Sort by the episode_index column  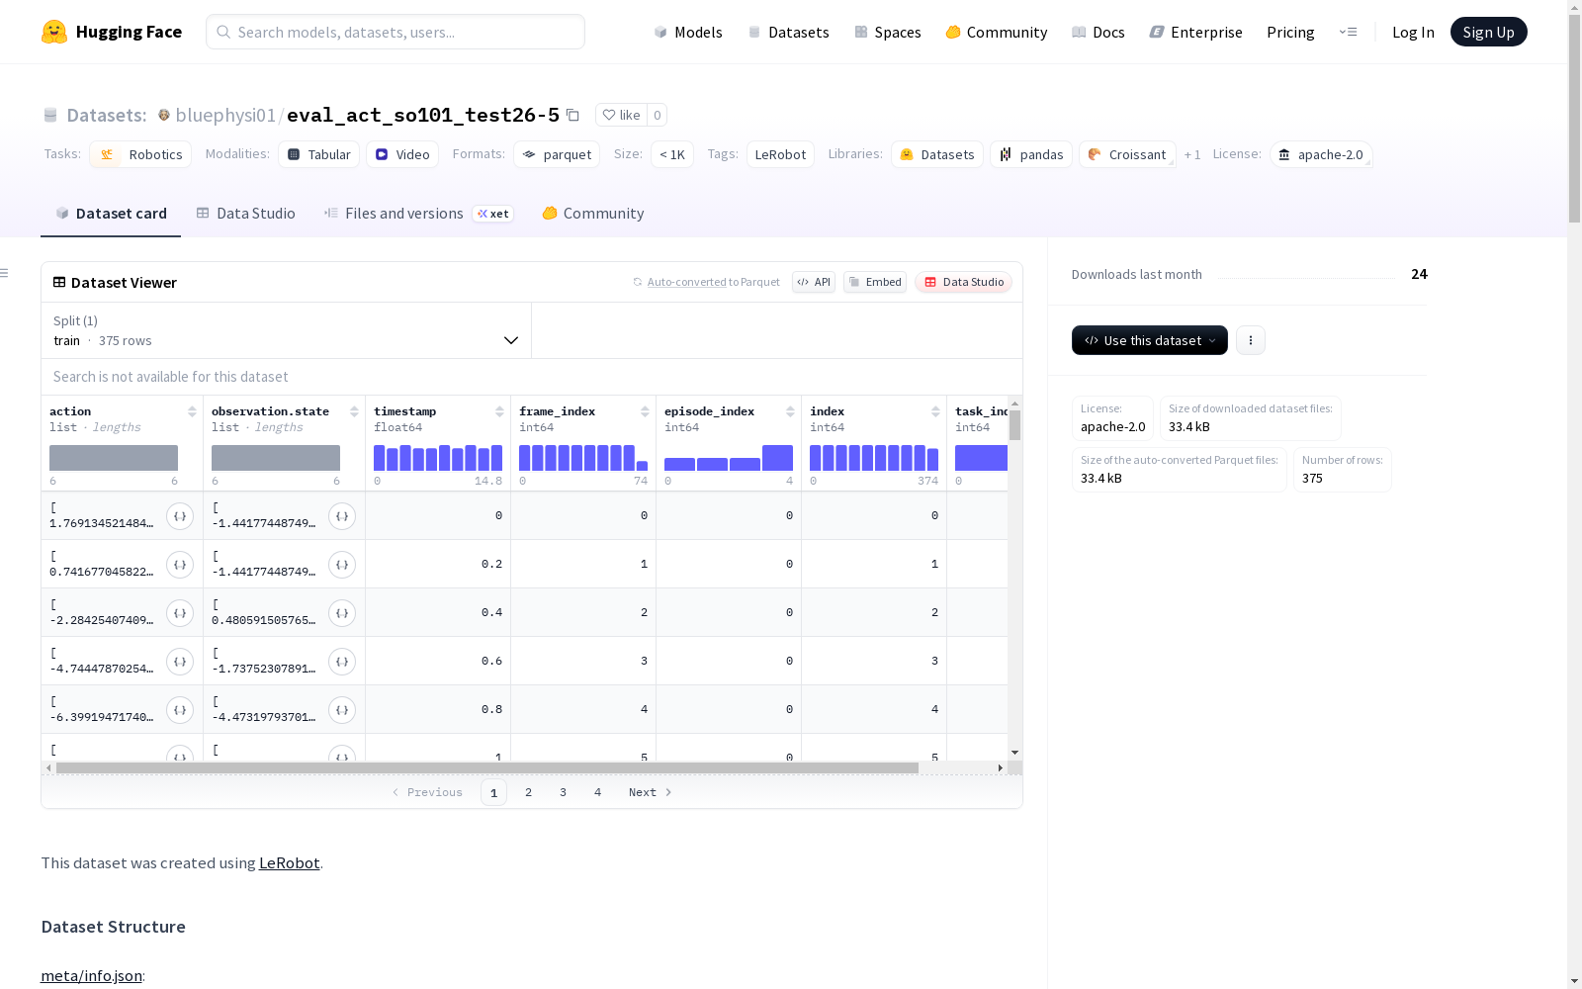click(x=790, y=411)
